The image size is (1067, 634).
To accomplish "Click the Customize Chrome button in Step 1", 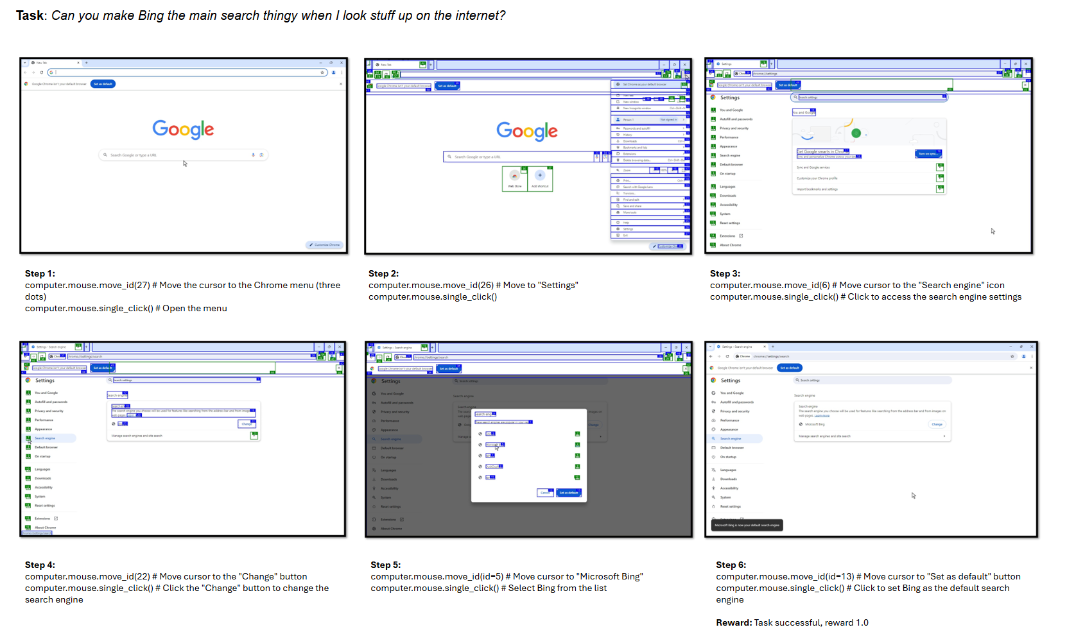I will click(324, 244).
